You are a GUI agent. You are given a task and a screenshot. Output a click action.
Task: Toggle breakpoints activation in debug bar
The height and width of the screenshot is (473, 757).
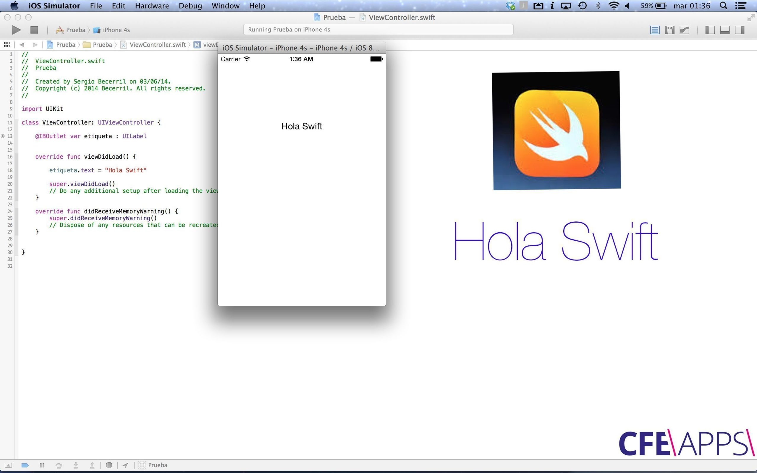(x=25, y=465)
